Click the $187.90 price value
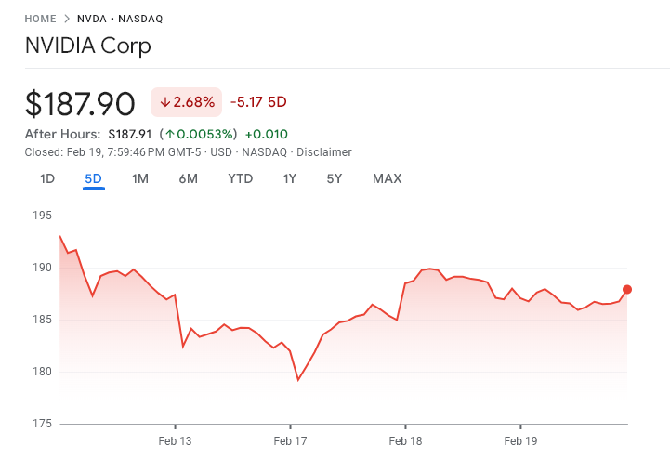This screenshot has width=670, height=459. (x=80, y=103)
